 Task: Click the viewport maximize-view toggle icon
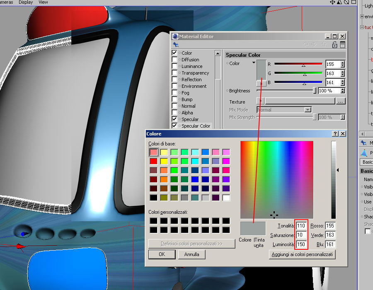pyautogui.click(x=354, y=2)
